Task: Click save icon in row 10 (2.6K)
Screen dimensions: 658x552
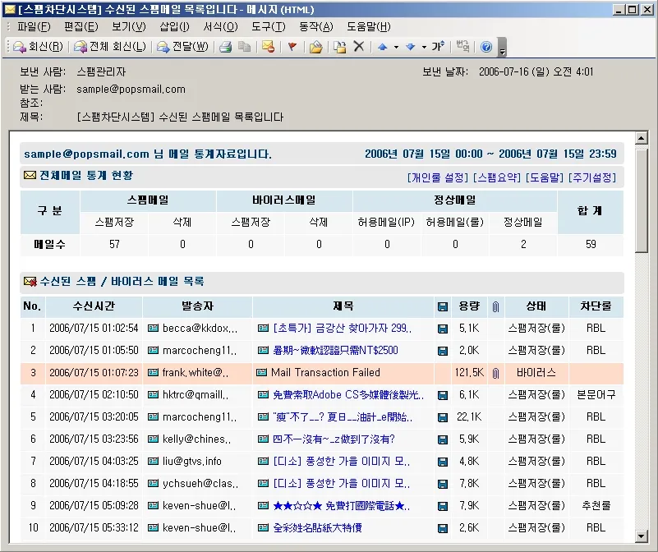Action: coord(442,528)
